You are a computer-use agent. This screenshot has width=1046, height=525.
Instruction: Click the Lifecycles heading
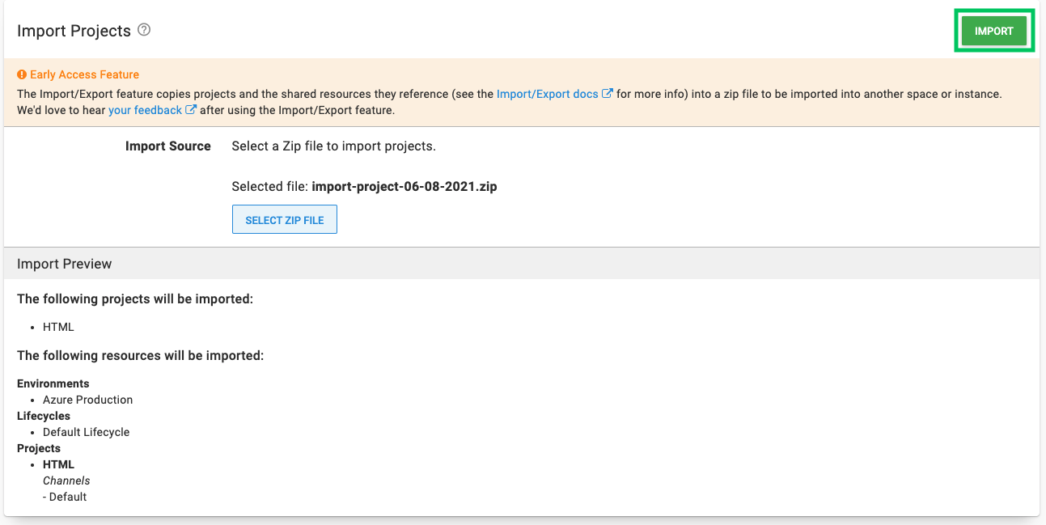44,416
